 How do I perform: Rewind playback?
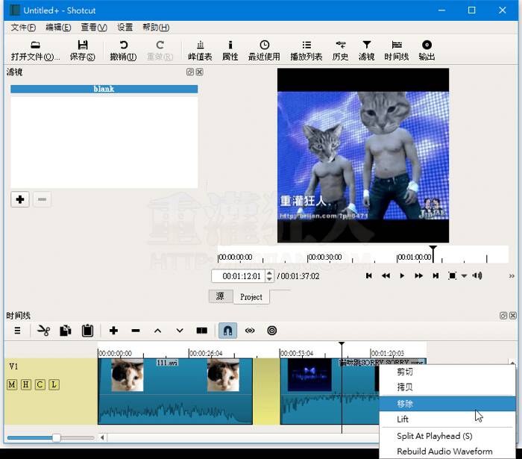[386, 276]
